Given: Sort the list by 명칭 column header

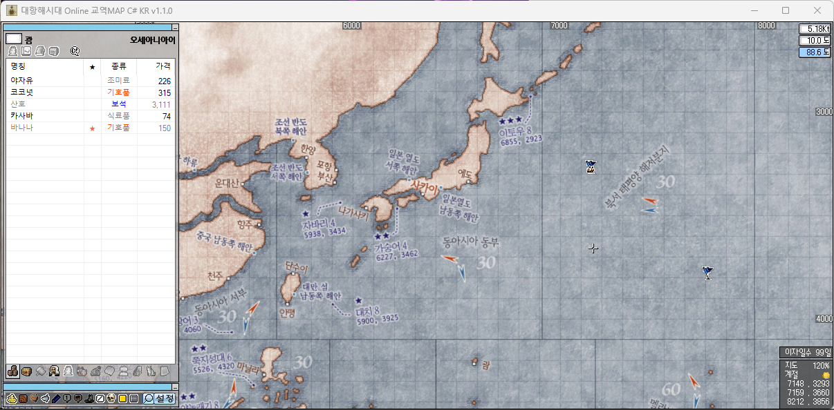Looking at the screenshot, I should (x=18, y=67).
